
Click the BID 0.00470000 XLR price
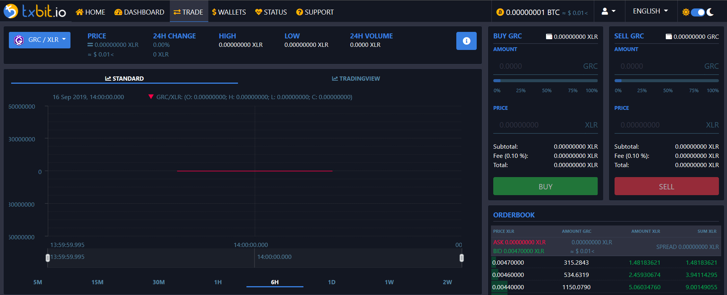(519, 251)
